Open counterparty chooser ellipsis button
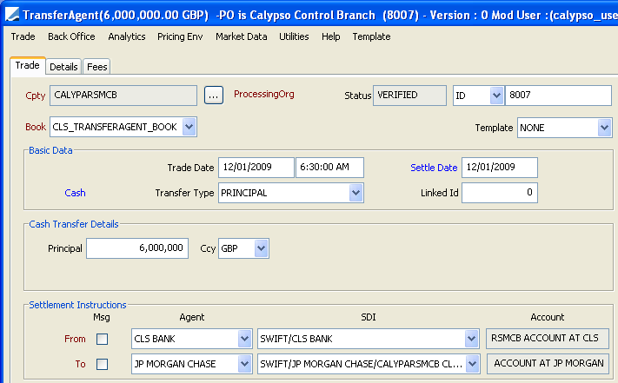This screenshot has height=383, width=618. click(214, 96)
